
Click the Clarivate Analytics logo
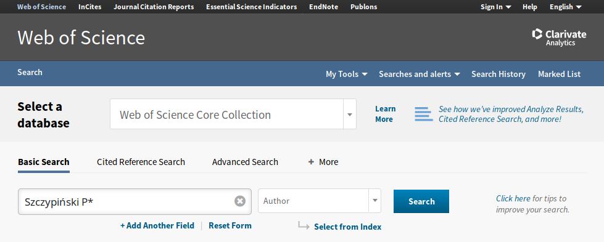pyautogui.click(x=559, y=38)
